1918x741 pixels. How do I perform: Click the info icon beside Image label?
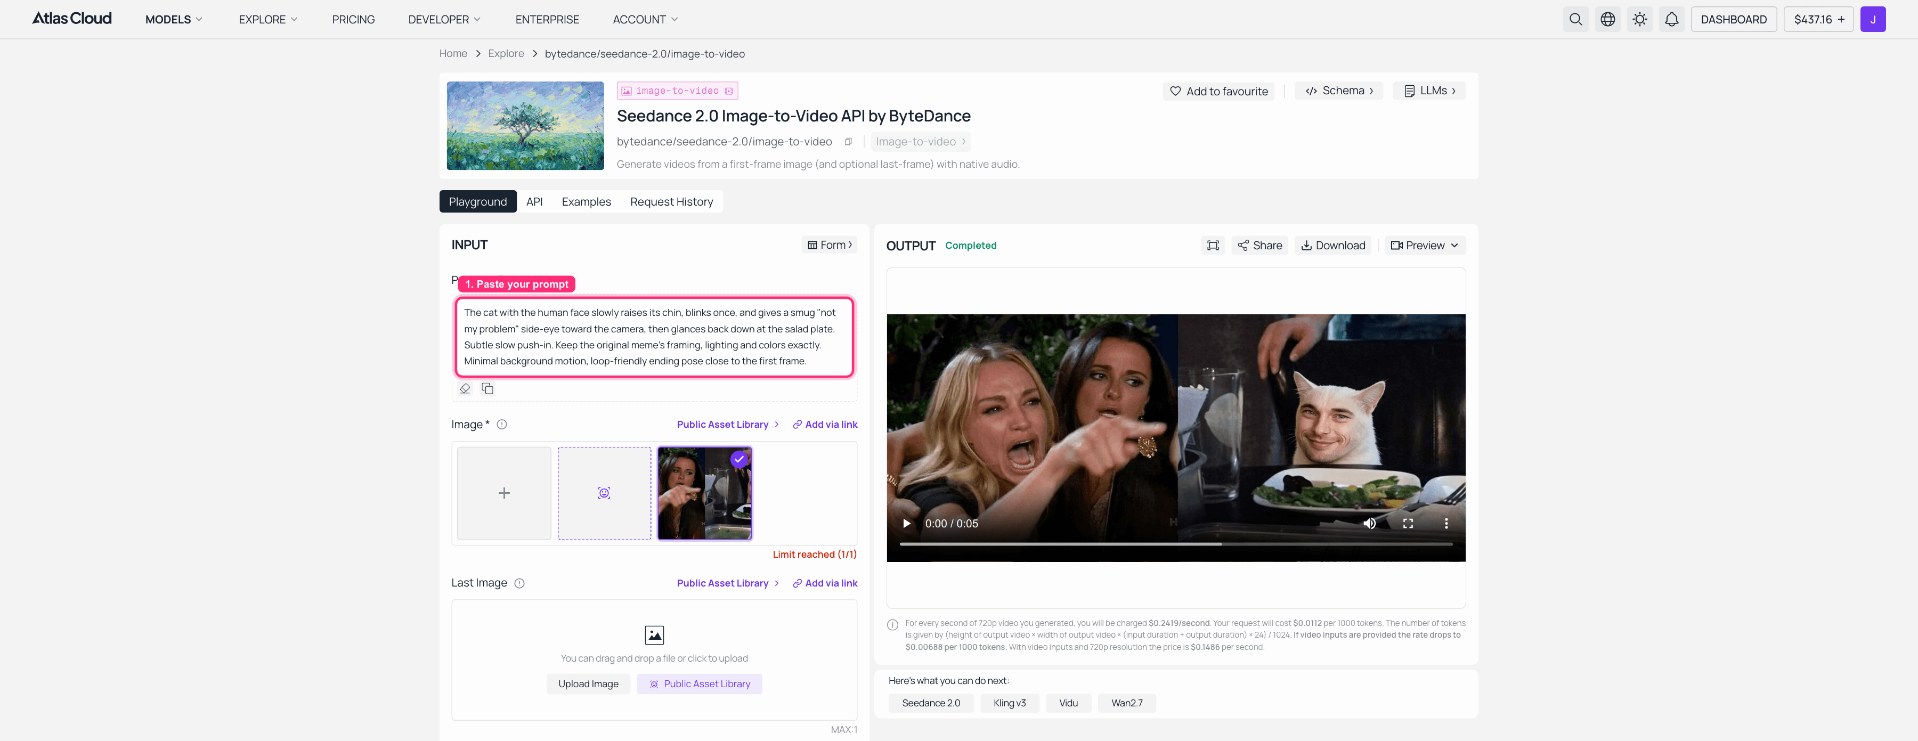[502, 425]
